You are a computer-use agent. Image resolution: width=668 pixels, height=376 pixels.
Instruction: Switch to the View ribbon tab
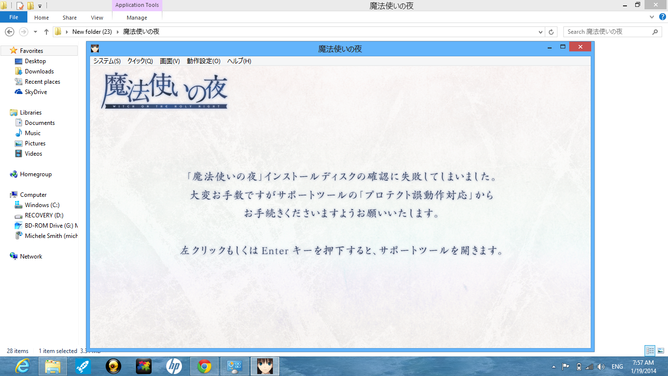pos(97,18)
